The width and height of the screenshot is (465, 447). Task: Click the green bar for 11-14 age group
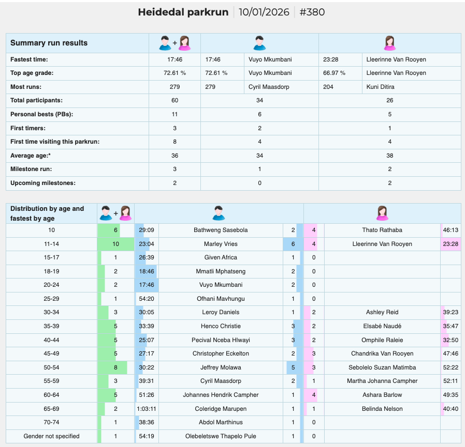116,244
